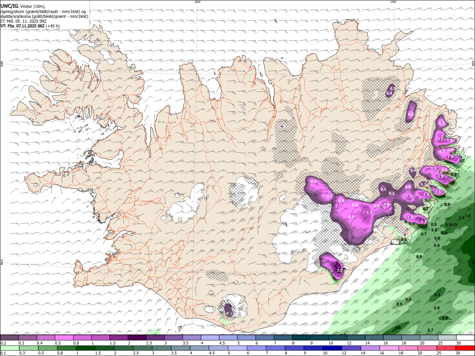Image resolution: width=475 pixels, height=356 pixels.
Task: Pick the pale green 0.1 rain scale swatch
Action: click(x=9, y=348)
